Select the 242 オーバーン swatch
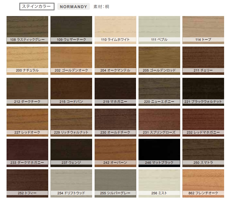 [115, 153]
